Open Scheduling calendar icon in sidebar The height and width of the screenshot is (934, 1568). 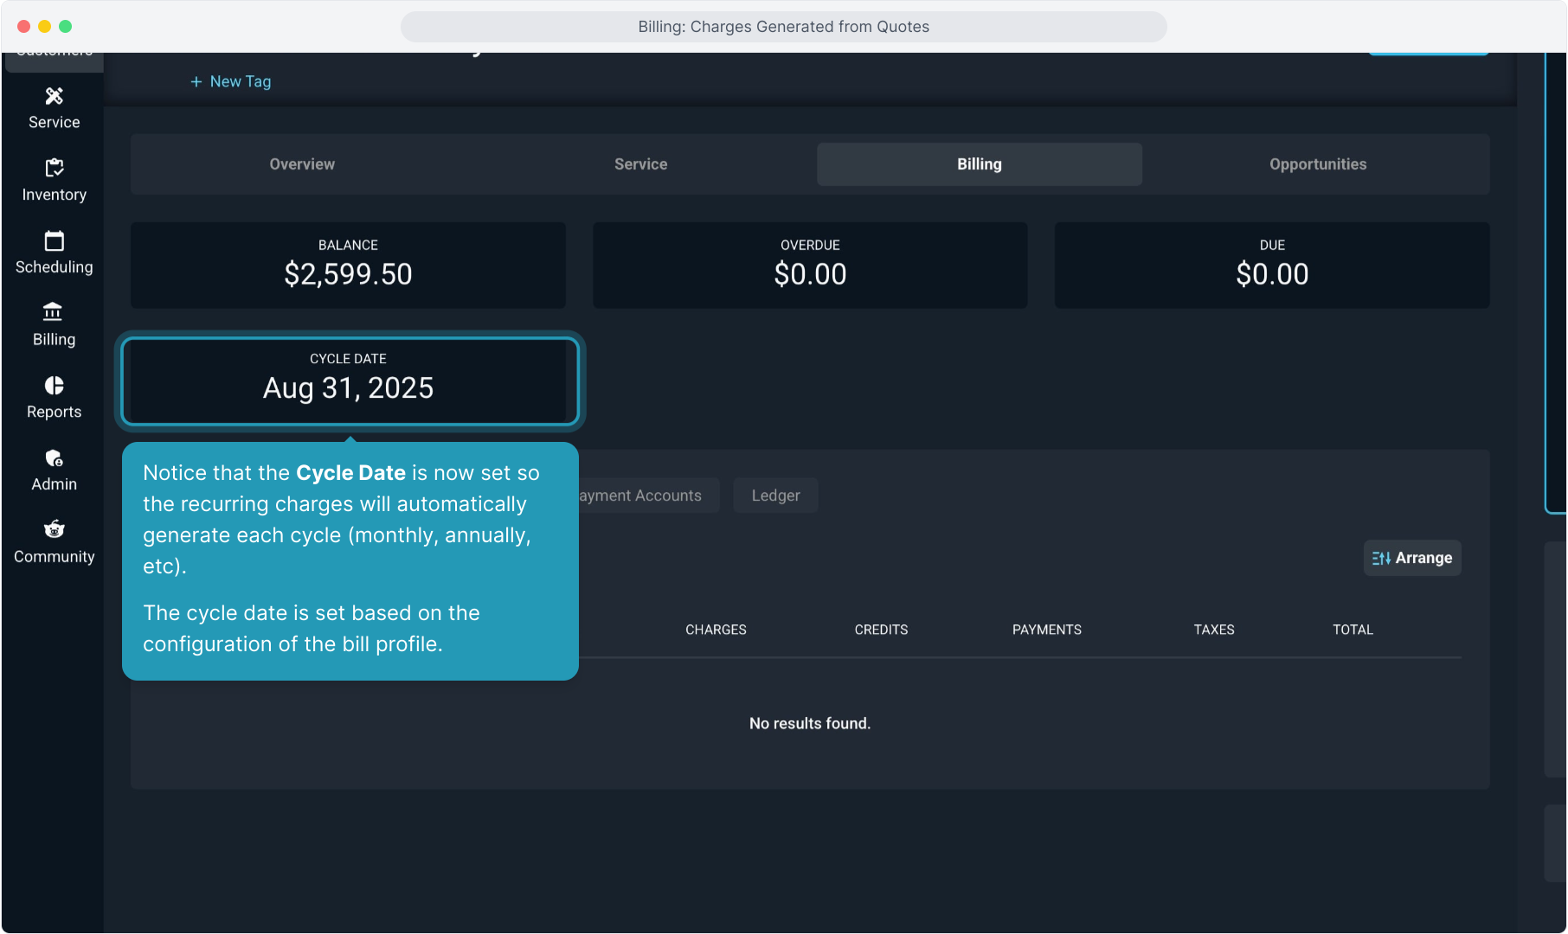(54, 240)
